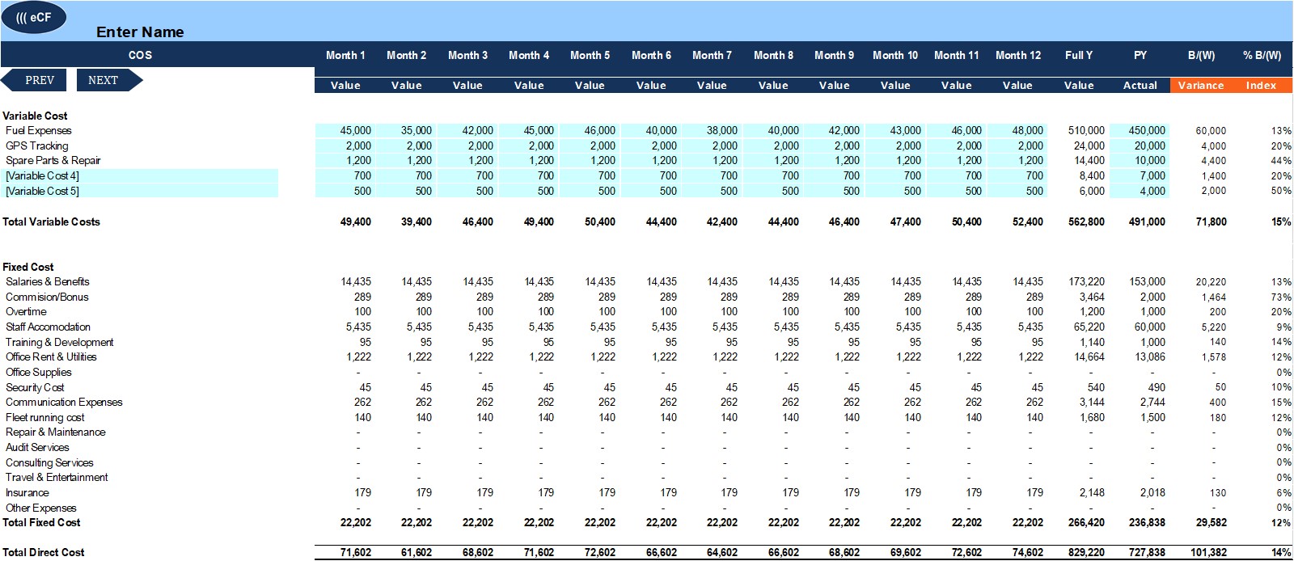Select Total Direct Cost Full Y 829,220
The width and height of the screenshot is (1294, 561).
point(1086,552)
